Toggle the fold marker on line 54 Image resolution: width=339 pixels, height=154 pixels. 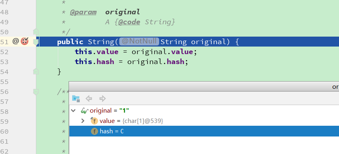pyautogui.click(x=36, y=71)
